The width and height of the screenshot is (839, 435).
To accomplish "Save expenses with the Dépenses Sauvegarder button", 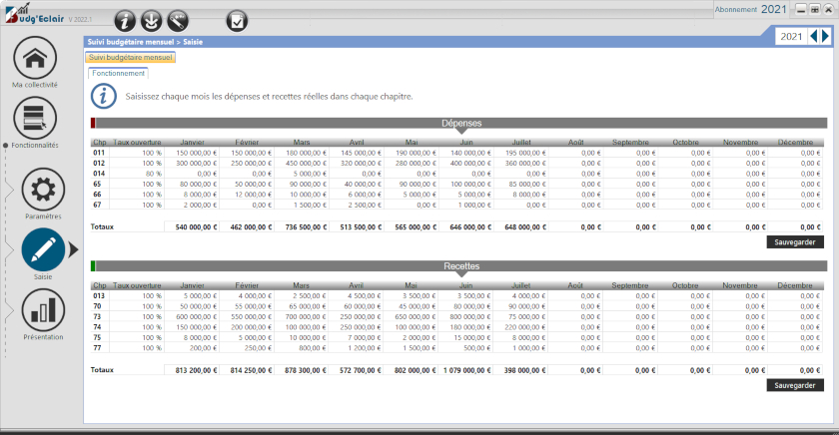I will pyautogui.click(x=795, y=241).
